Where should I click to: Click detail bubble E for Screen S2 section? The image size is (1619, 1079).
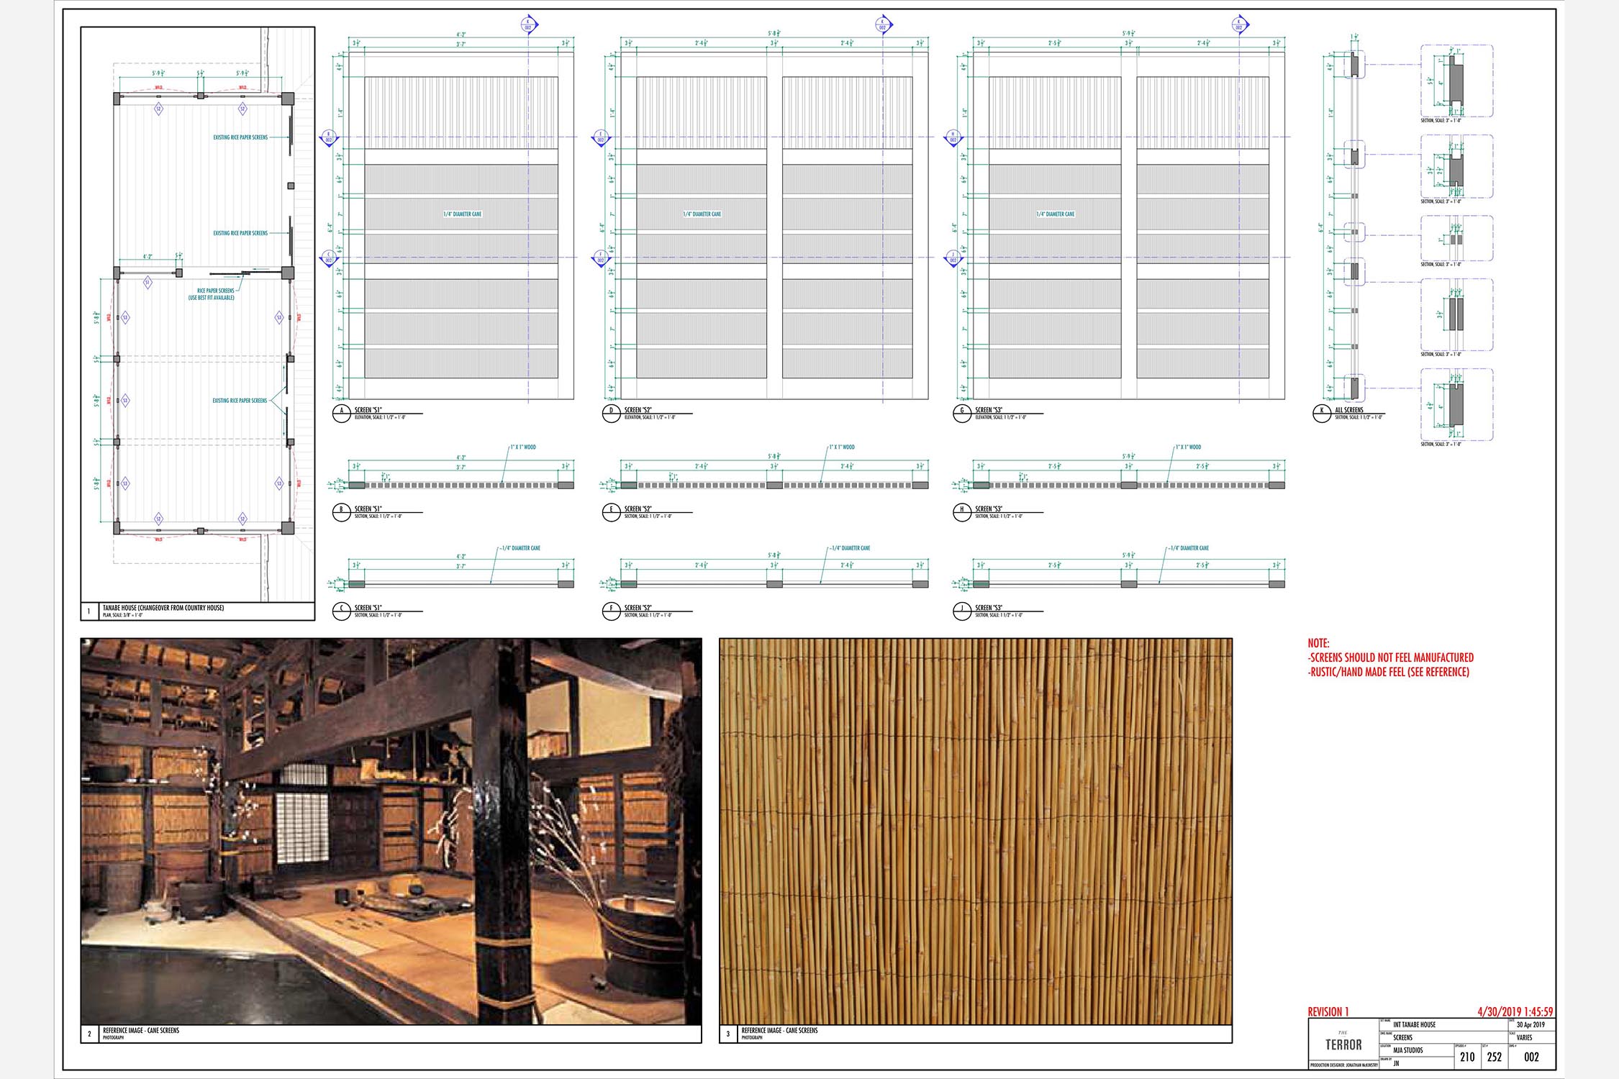(611, 512)
